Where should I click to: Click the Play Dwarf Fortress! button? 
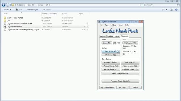coord(107,88)
